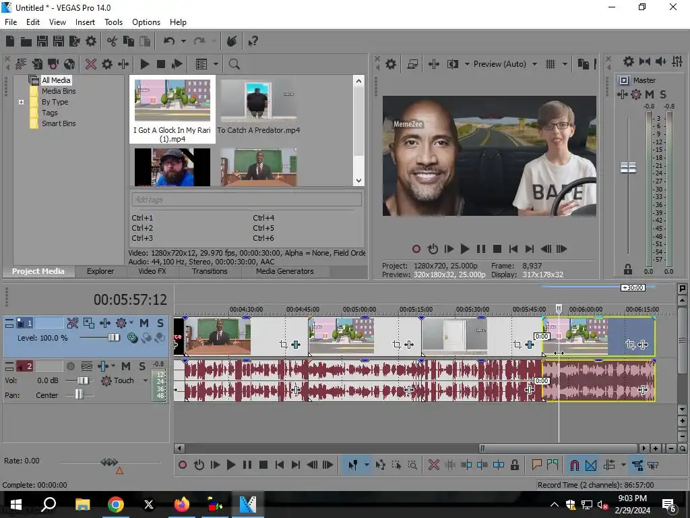Click Play button in timeline transport bar
The width and height of the screenshot is (690, 518).
230,465
